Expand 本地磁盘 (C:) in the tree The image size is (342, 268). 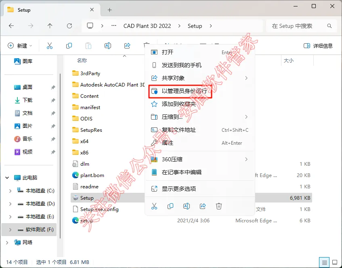(x=10, y=191)
